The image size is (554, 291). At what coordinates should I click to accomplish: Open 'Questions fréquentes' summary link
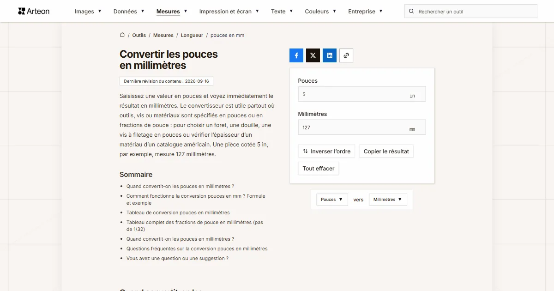197,249
